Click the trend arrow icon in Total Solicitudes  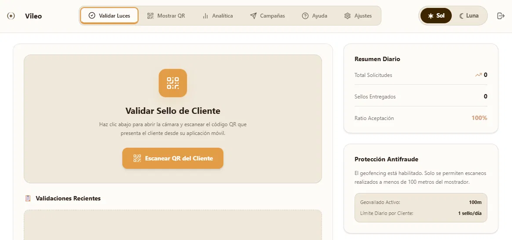tap(479, 75)
